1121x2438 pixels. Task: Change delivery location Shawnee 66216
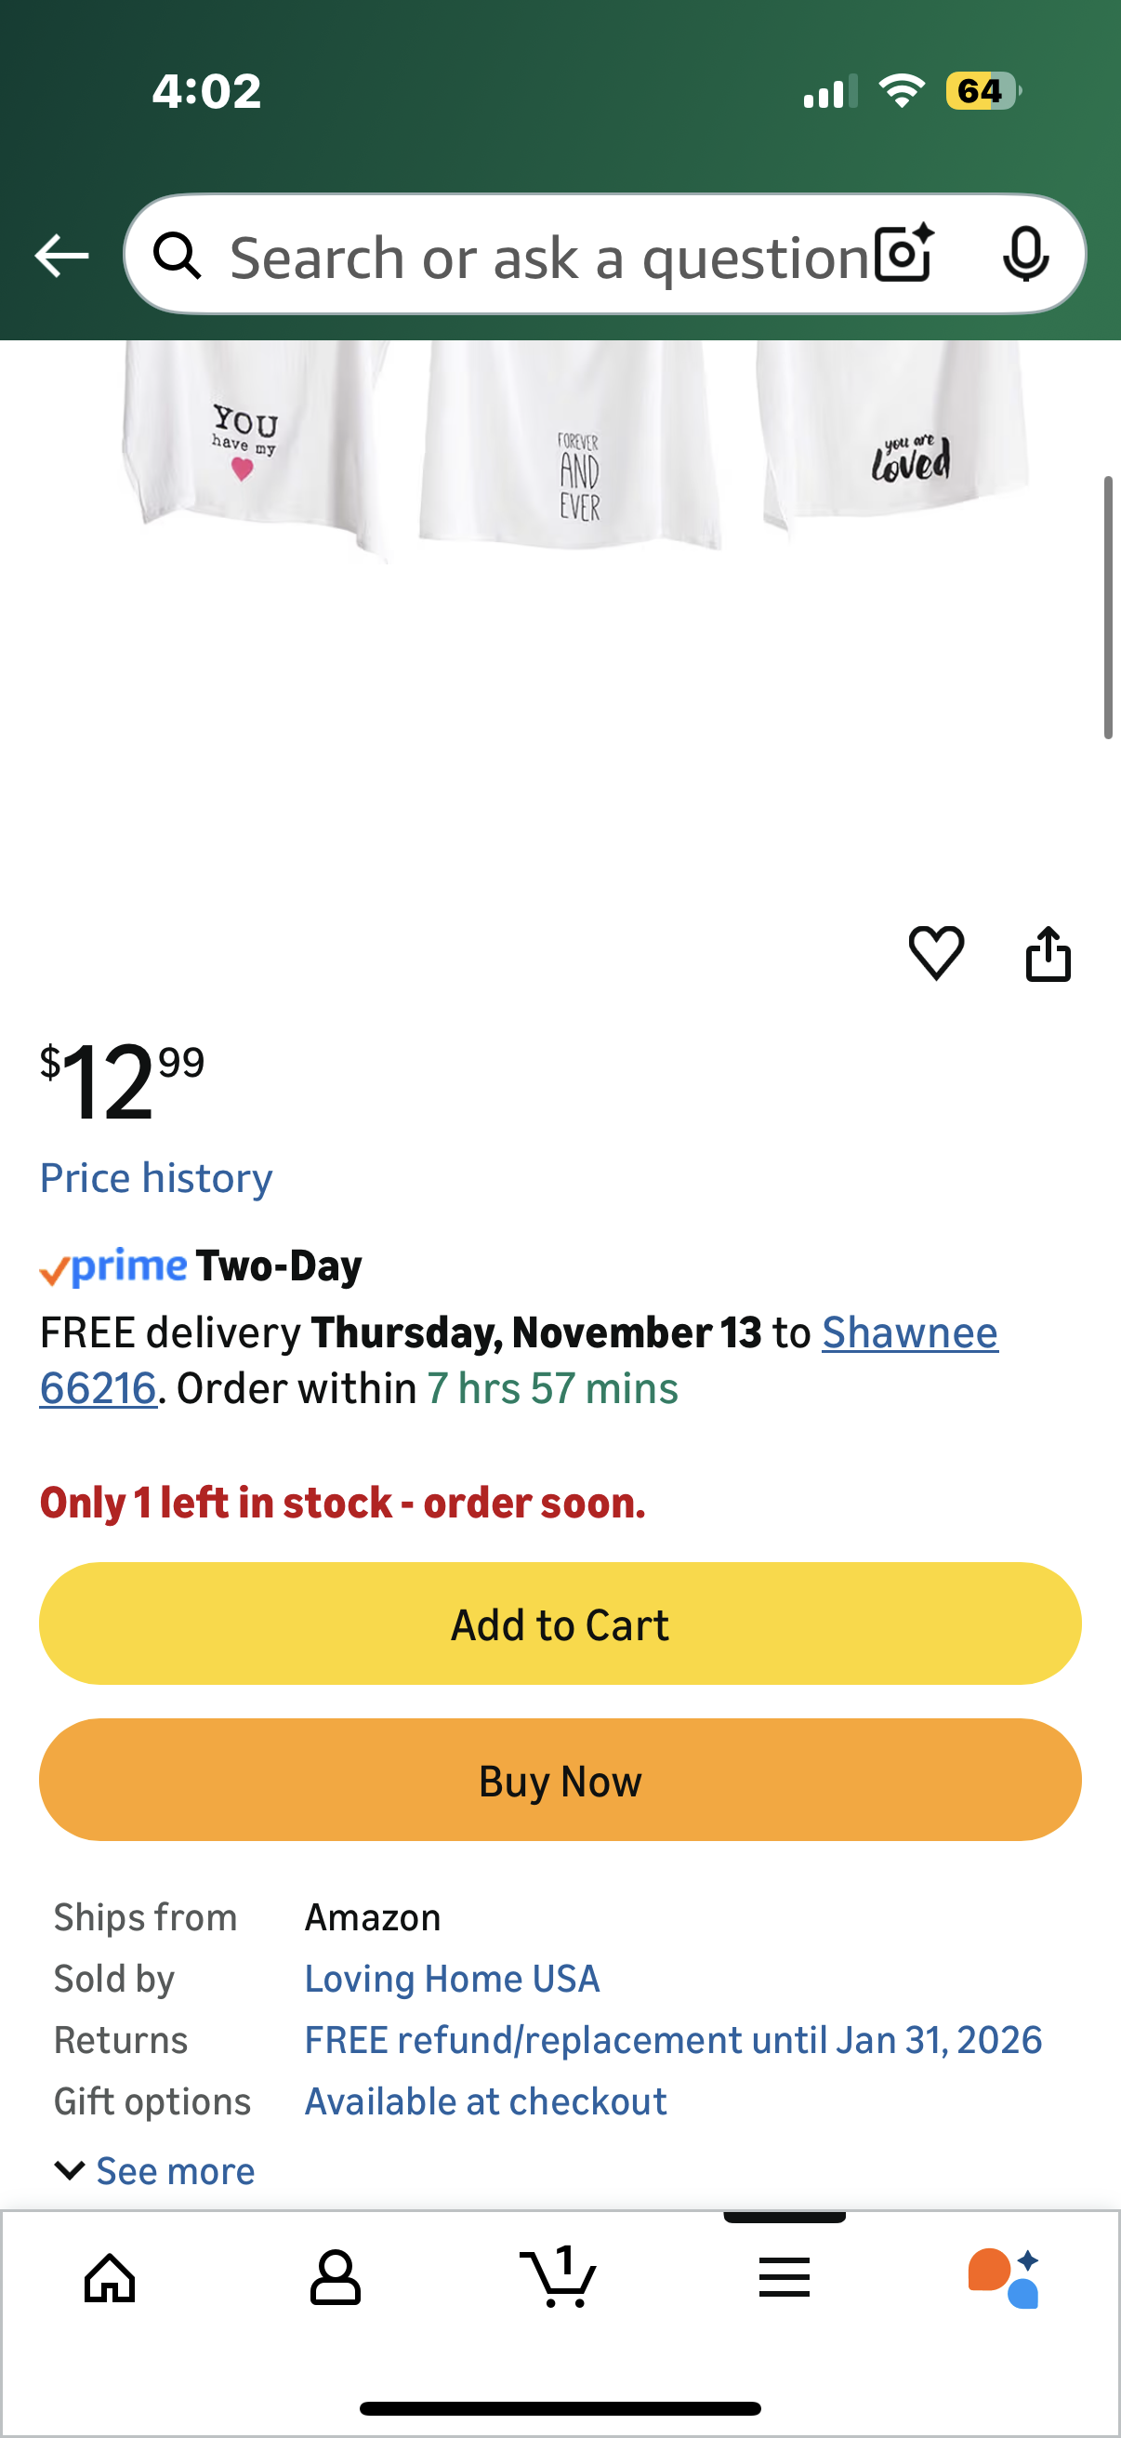tap(908, 1332)
